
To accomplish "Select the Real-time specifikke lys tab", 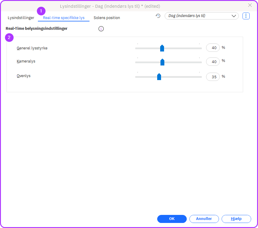I will (64, 18).
